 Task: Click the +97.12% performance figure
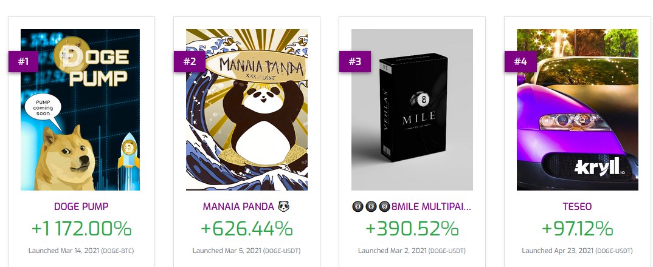(x=577, y=229)
